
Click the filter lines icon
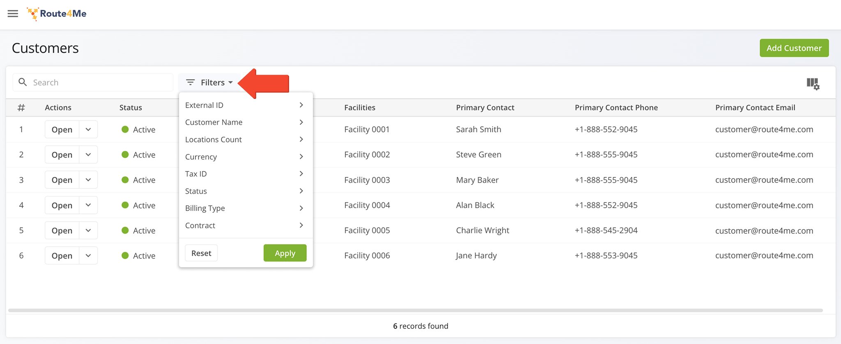click(x=190, y=83)
